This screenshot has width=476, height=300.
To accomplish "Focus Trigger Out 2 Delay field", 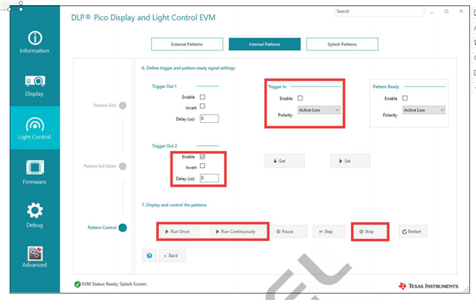I will (x=210, y=178).
